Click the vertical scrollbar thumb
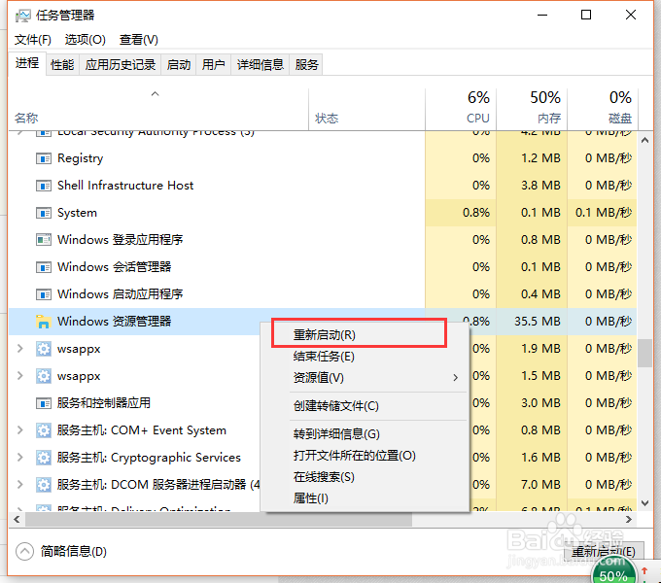The image size is (661, 583). (645, 354)
